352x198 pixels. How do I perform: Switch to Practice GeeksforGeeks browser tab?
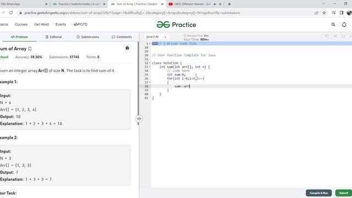click(x=79, y=4)
